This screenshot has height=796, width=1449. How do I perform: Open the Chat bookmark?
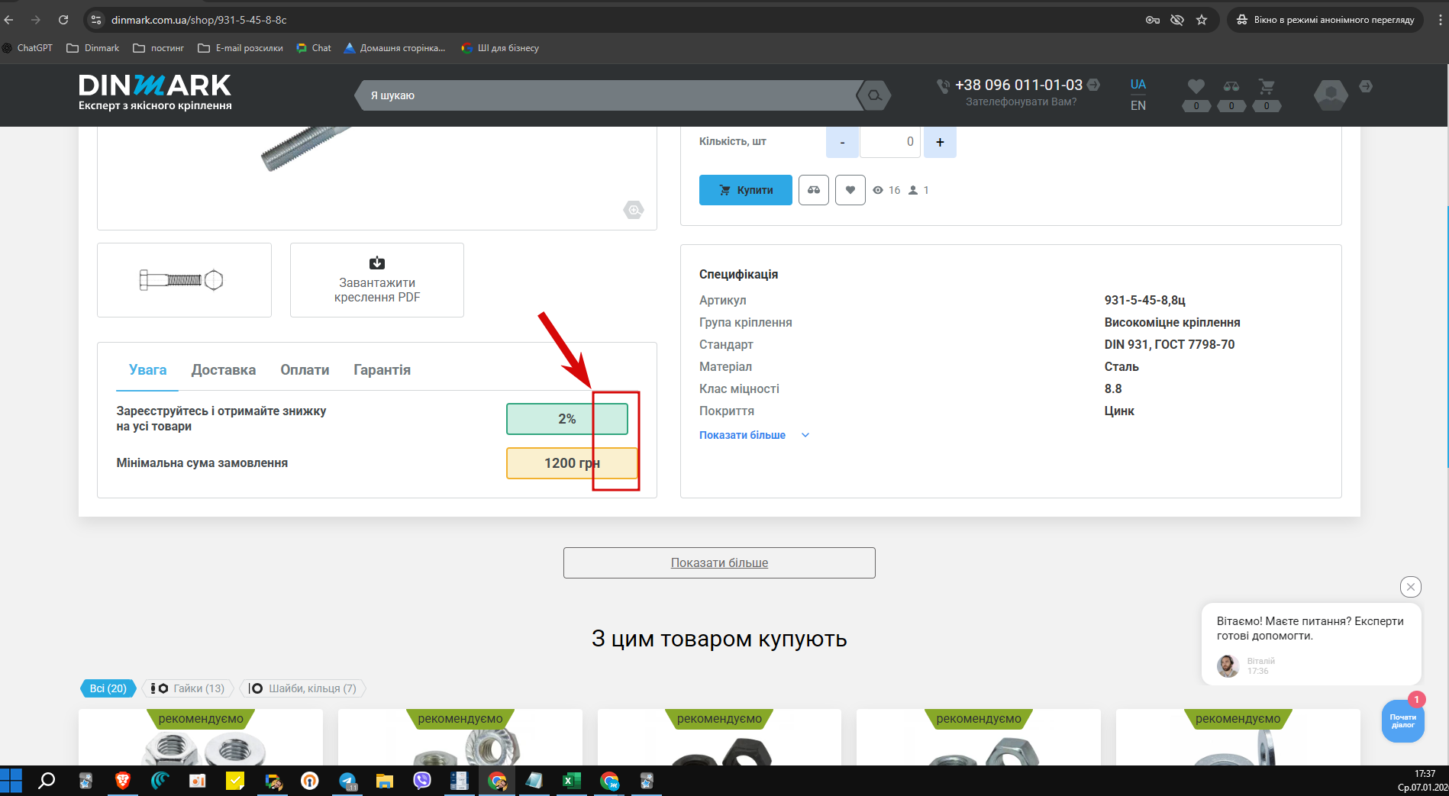click(x=314, y=48)
